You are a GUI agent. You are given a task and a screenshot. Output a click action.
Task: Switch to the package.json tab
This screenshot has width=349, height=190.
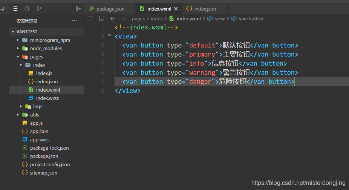point(110,9)
